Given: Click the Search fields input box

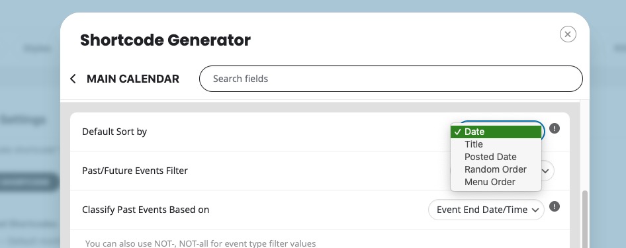Looking at the screenshot, I should [x=391, y=79].
